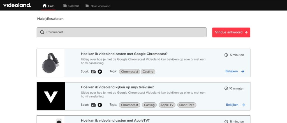Click the Vind je antwoord button
This screenshot has height=123, width=287.
231,32
